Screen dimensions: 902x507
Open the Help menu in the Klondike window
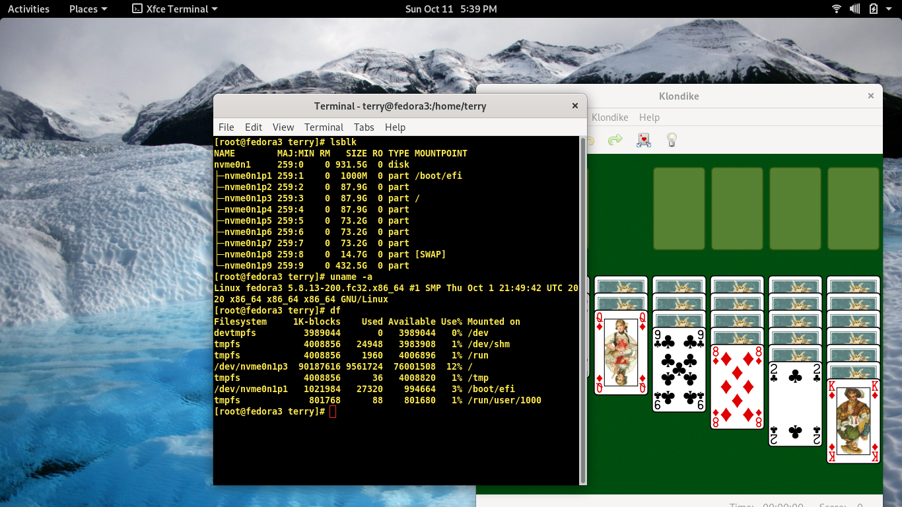[649, 117]
